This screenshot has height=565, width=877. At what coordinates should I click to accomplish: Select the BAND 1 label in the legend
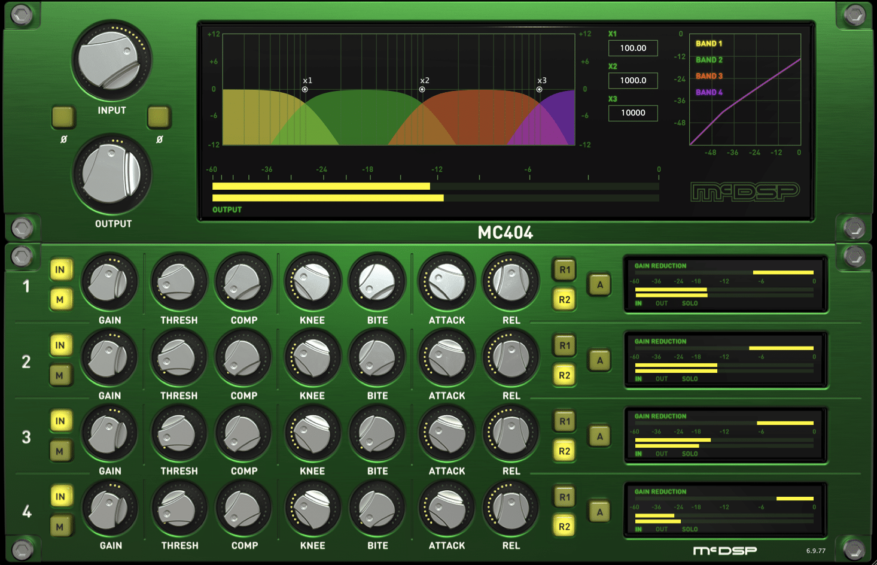click(x=708, y=43)
